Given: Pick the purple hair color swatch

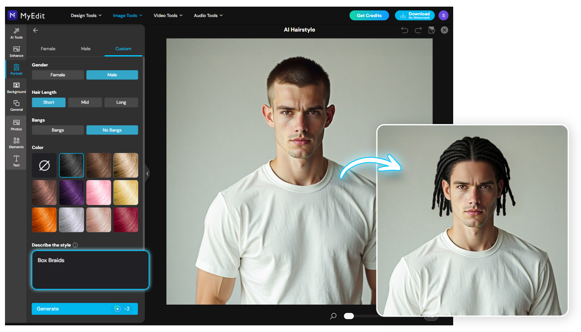Looking at the screenshot, I should coord(71,193).
